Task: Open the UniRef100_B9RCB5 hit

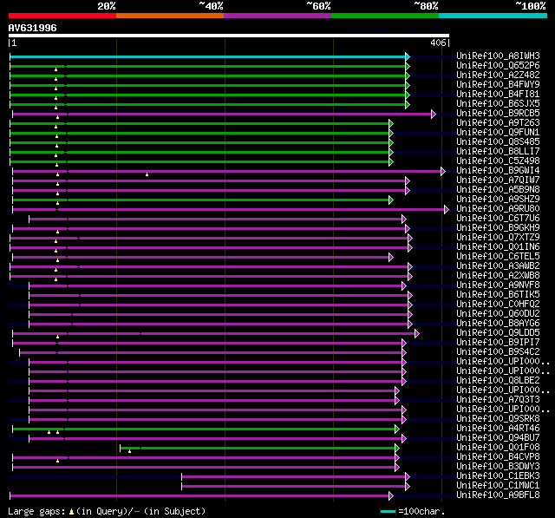Action: pyautogui.click(x=498, y=114)
